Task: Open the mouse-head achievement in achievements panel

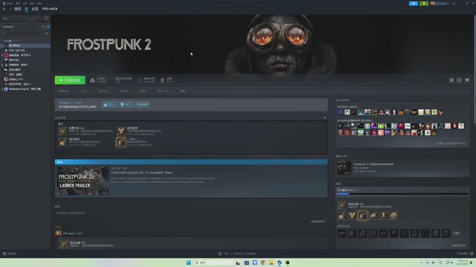Action: click(352, 215)
